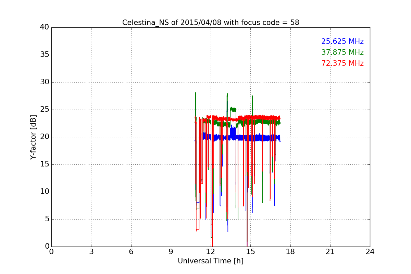Click the y-axis tick label 35

(x=45, y=55)
